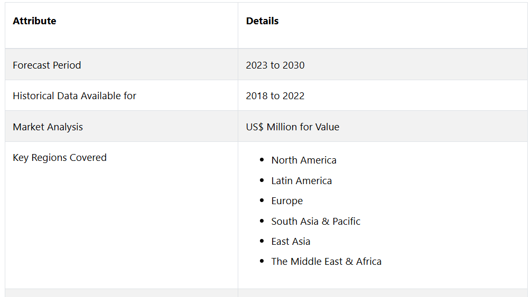Click the Details column header

pyautogui.click(x=262, y=21)
